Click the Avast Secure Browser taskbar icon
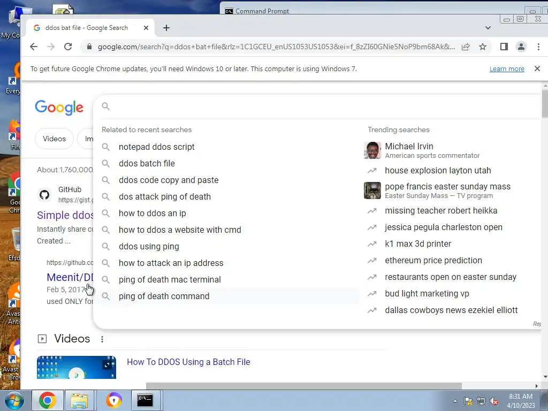The image size is (548, 411). [x=113, y=400]
